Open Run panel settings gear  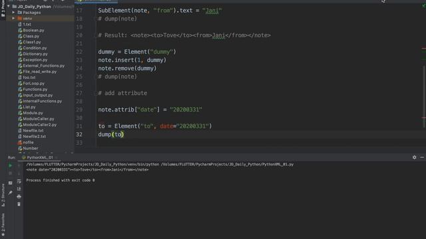414,157
